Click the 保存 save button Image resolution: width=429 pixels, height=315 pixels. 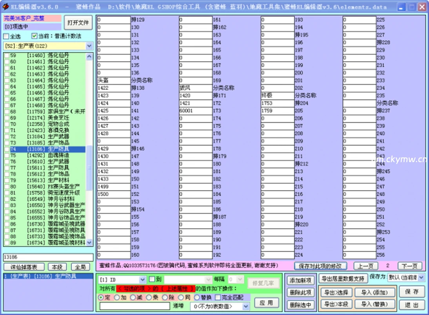(x=412, y=292)
